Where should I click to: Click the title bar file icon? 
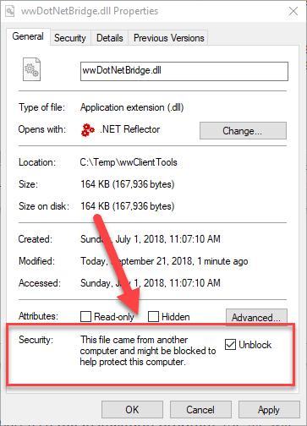tap(10, 11)
